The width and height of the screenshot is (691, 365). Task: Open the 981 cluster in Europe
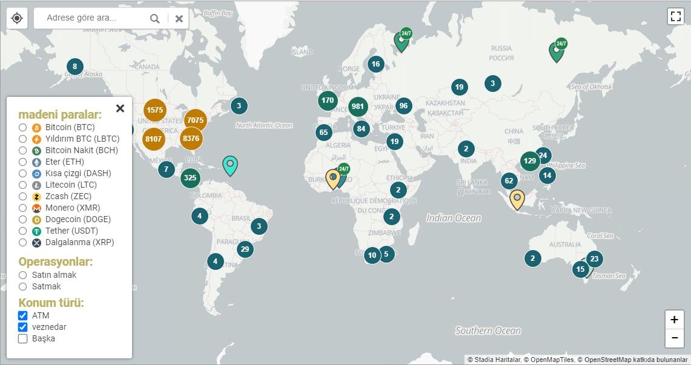point(358,107)
